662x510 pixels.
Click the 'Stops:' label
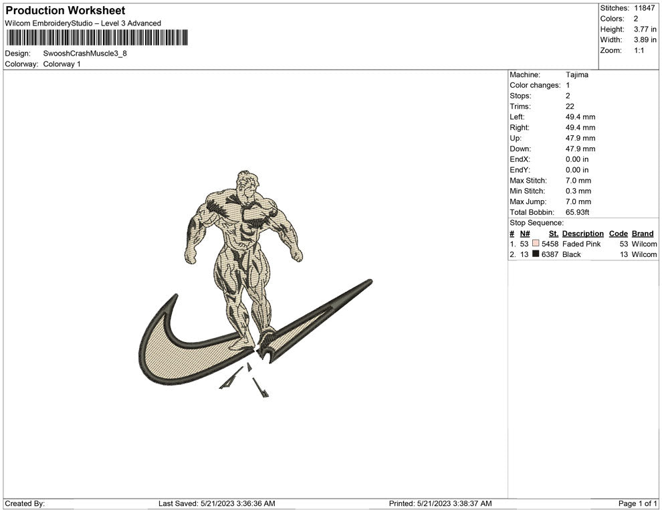tap(520, 96)
